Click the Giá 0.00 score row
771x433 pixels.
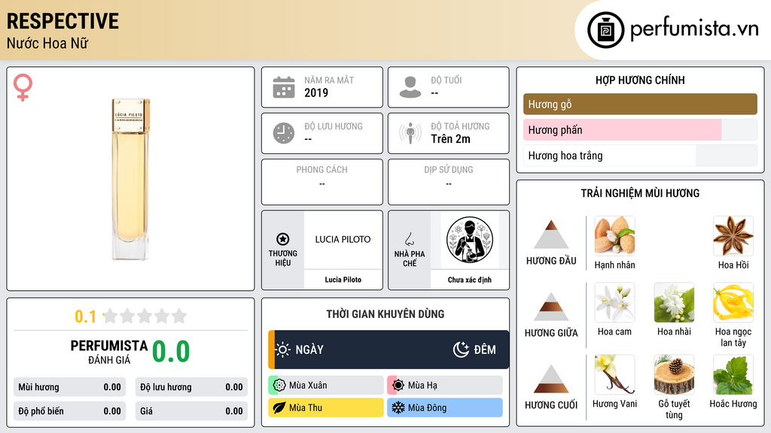191,411
